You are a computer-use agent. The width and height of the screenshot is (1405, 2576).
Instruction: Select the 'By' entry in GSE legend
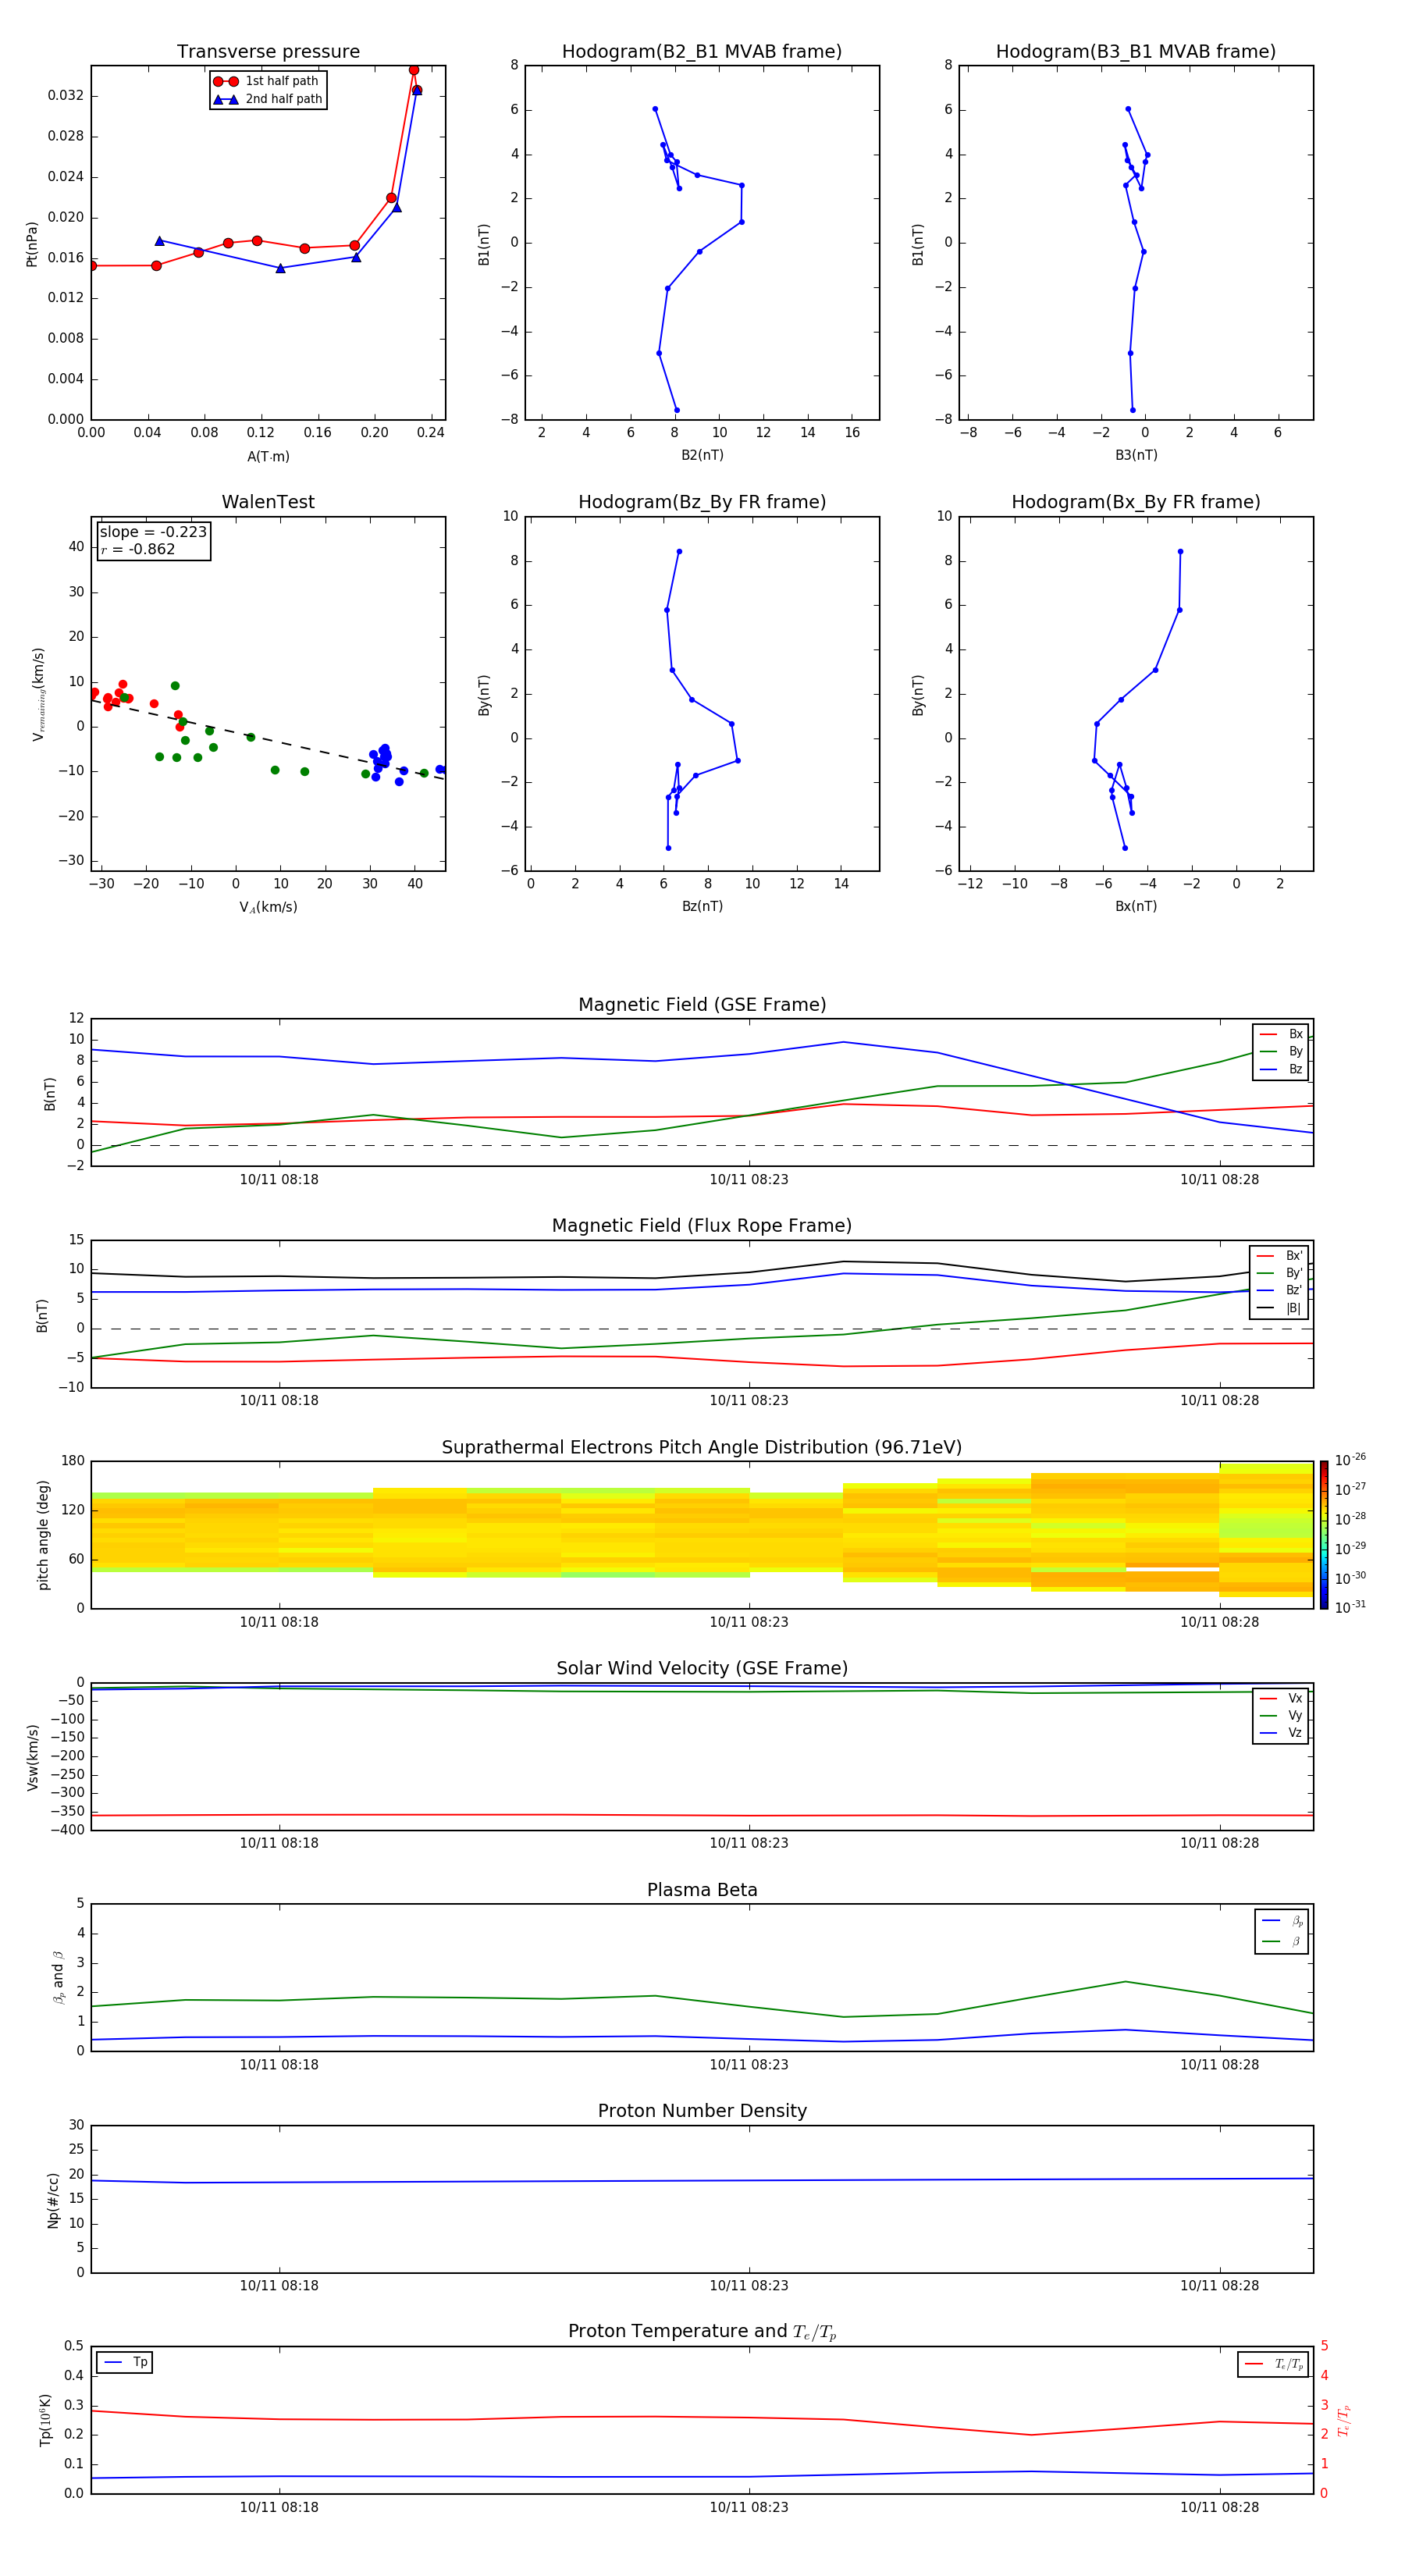tap(1281, 1052)
